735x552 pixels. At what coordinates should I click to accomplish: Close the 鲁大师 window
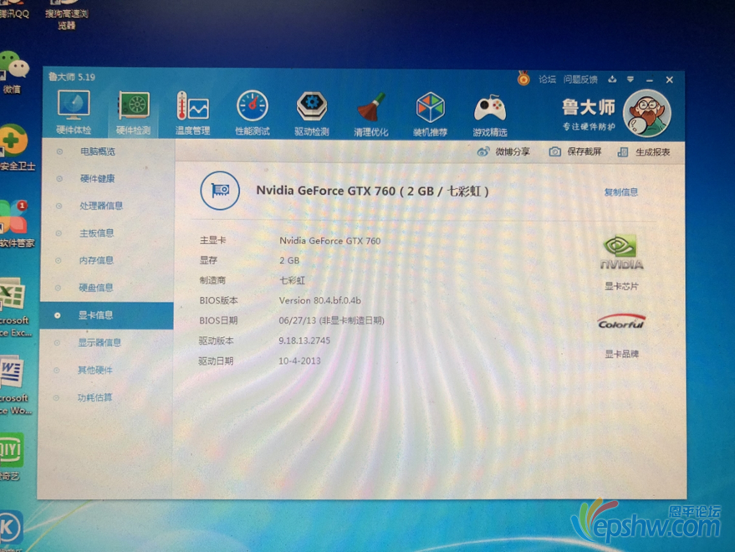coord(670,79)
